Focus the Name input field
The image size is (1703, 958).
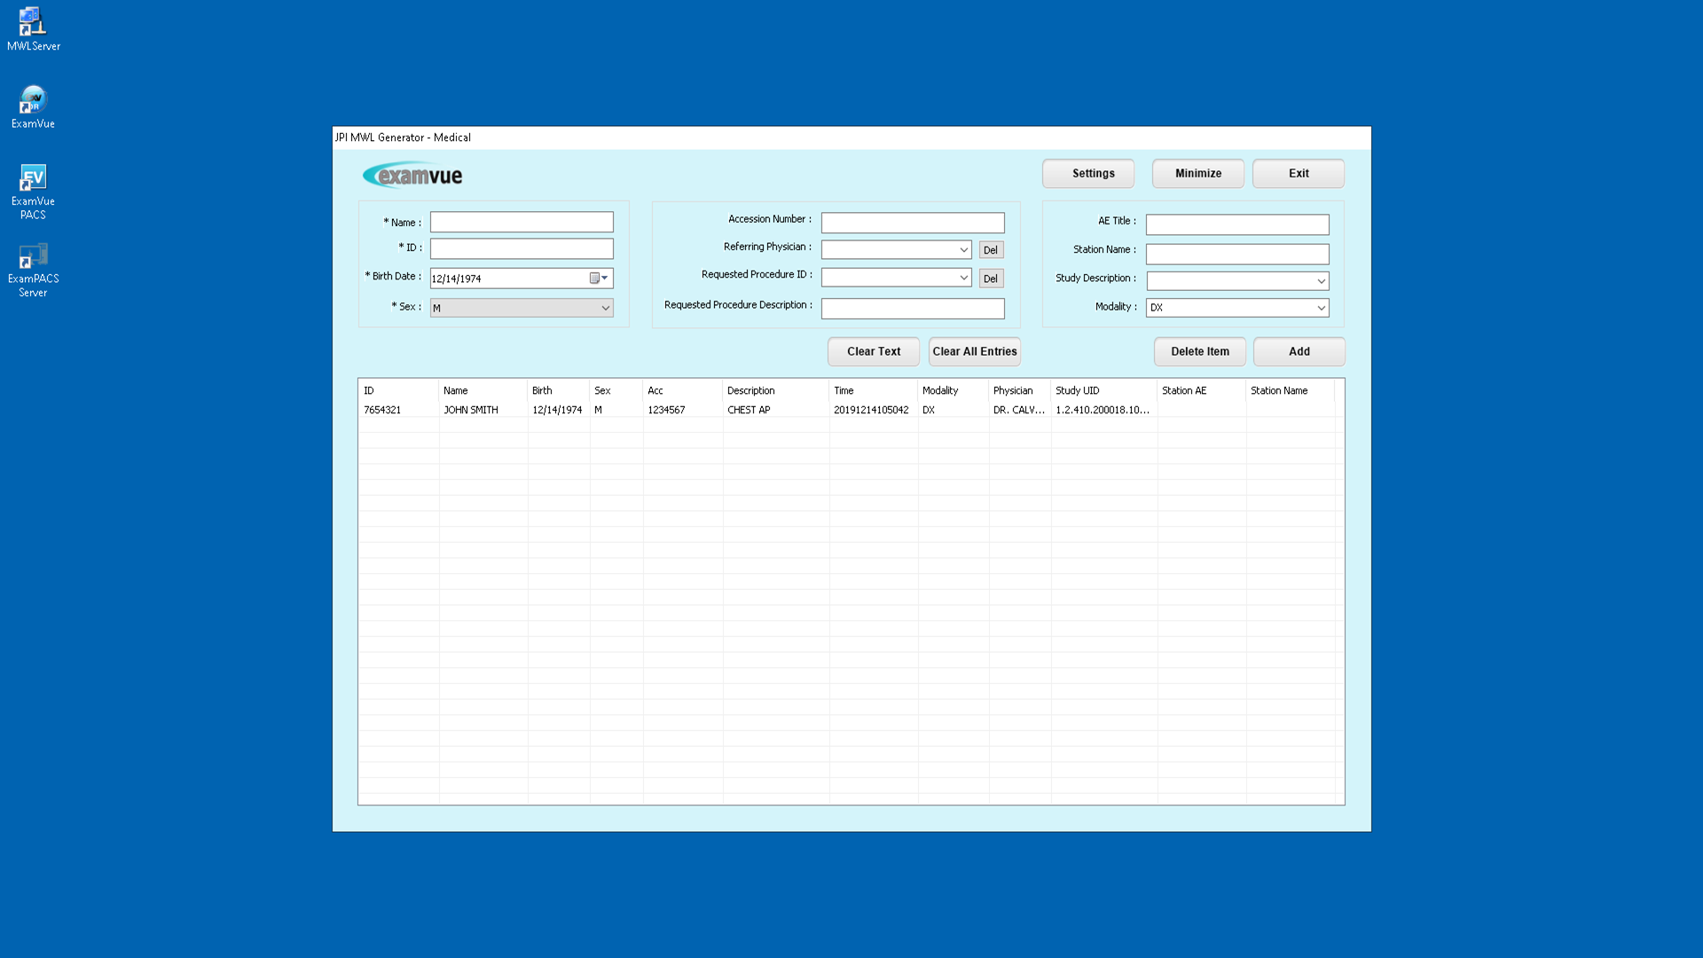pyautogui.click(x=522, y=222)
